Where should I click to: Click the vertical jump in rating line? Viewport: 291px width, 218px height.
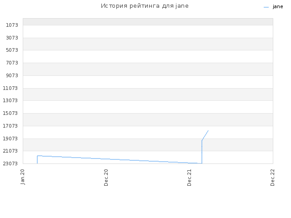[202, 152]
